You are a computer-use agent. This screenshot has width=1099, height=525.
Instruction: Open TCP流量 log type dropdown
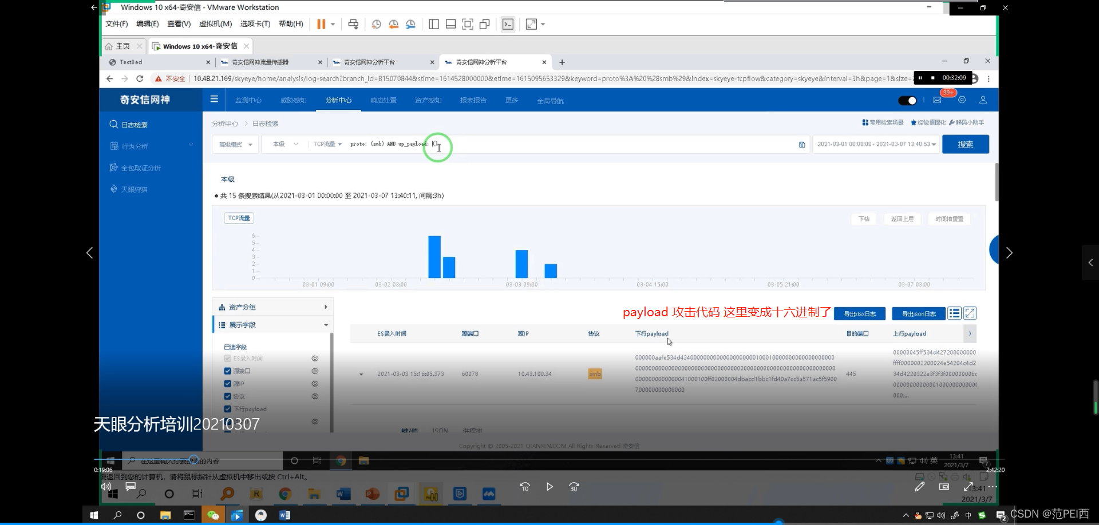point(327,144)
